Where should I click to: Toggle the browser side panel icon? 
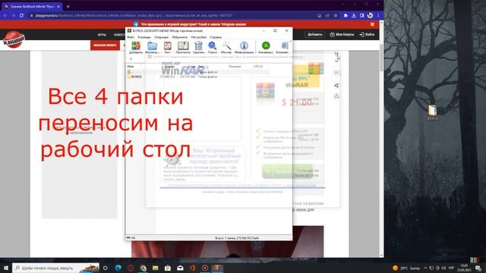pyautogui.click(x=361, y=15)
